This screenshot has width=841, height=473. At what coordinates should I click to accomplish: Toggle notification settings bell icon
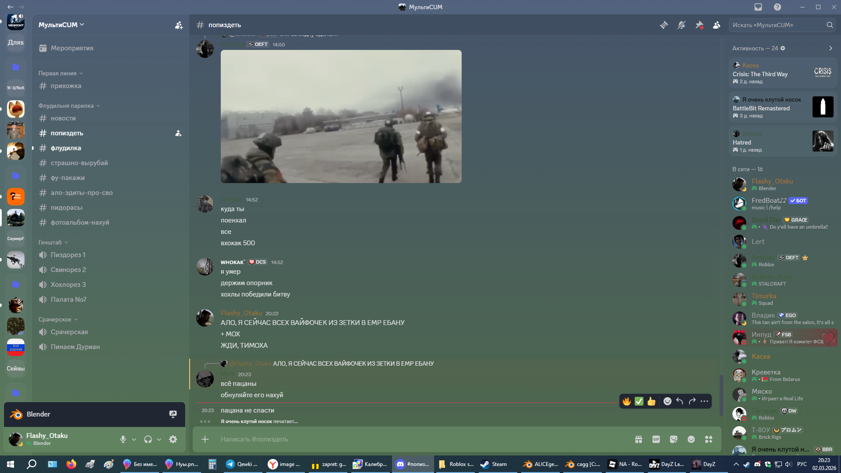tap(682, 25)
